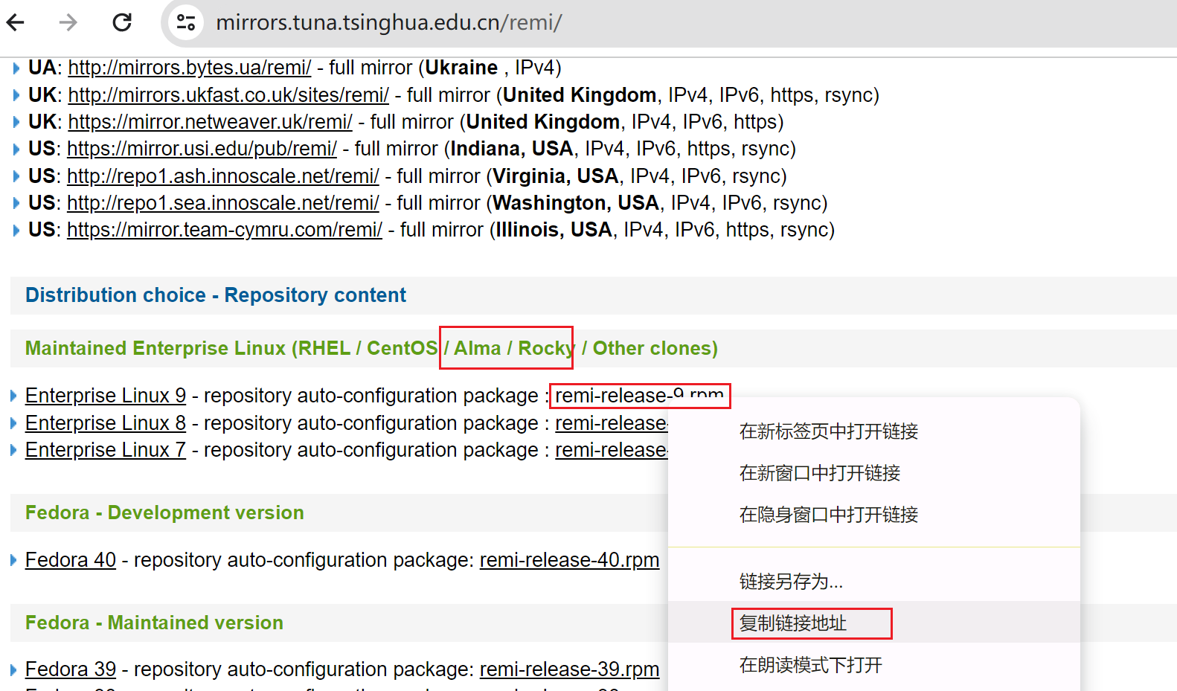Click the remi-release-39.rpm link
This screenshot has width=1177, height=691.
569,669
